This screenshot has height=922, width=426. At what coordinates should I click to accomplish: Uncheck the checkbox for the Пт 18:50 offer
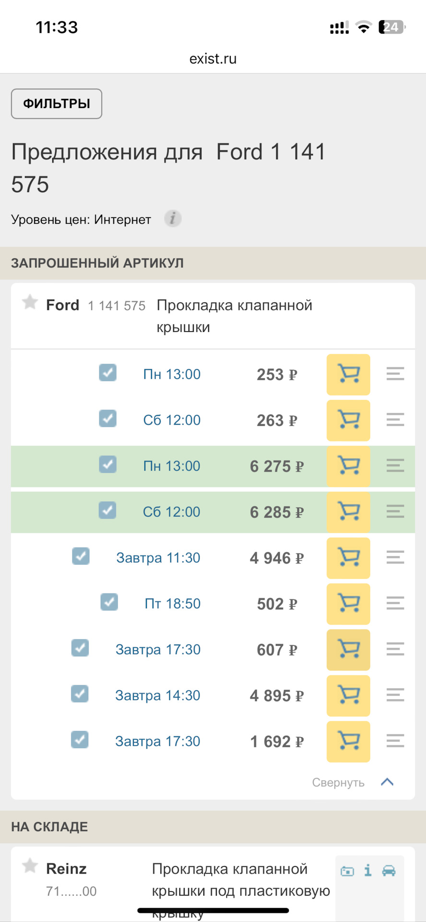(x=109, y=602)
